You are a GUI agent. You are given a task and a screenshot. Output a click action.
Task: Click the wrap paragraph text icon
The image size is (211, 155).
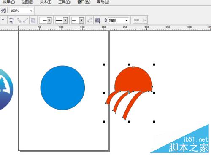point(97,20)
